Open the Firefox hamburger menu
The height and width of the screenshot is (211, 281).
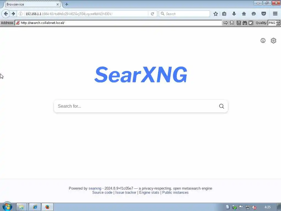pos(275,14)
